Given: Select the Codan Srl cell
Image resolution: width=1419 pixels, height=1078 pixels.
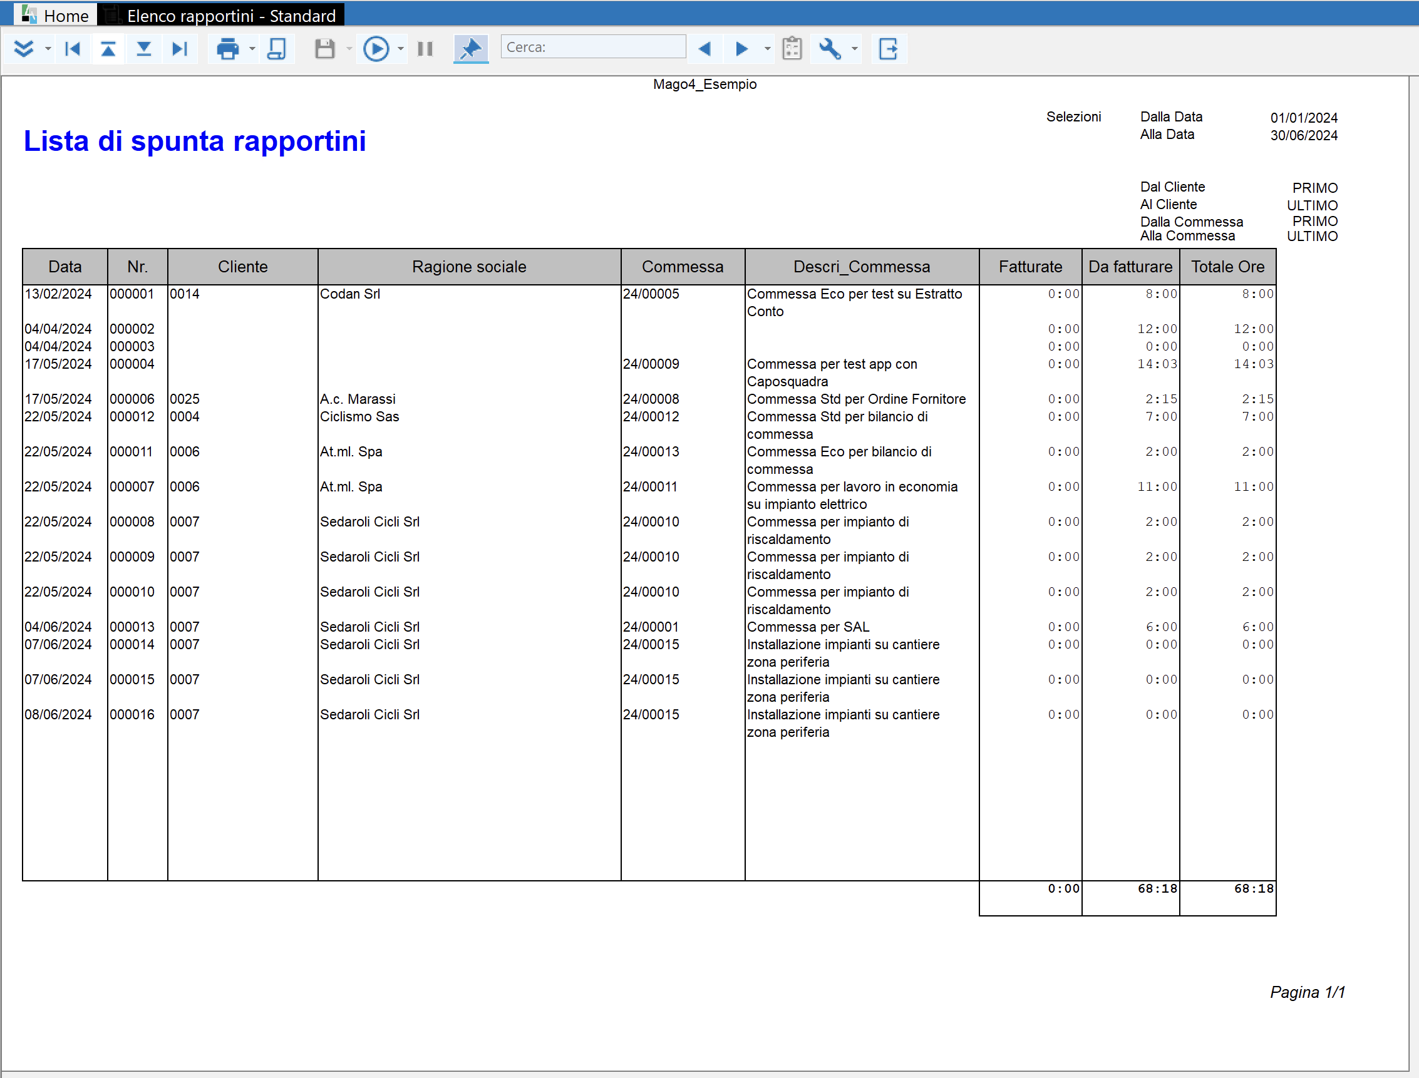Looking at the screenshot, I should [351, 294].
